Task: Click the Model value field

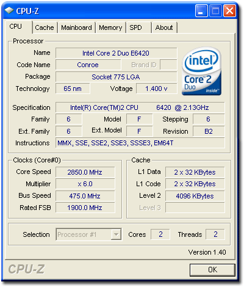Action: (139, 119)
